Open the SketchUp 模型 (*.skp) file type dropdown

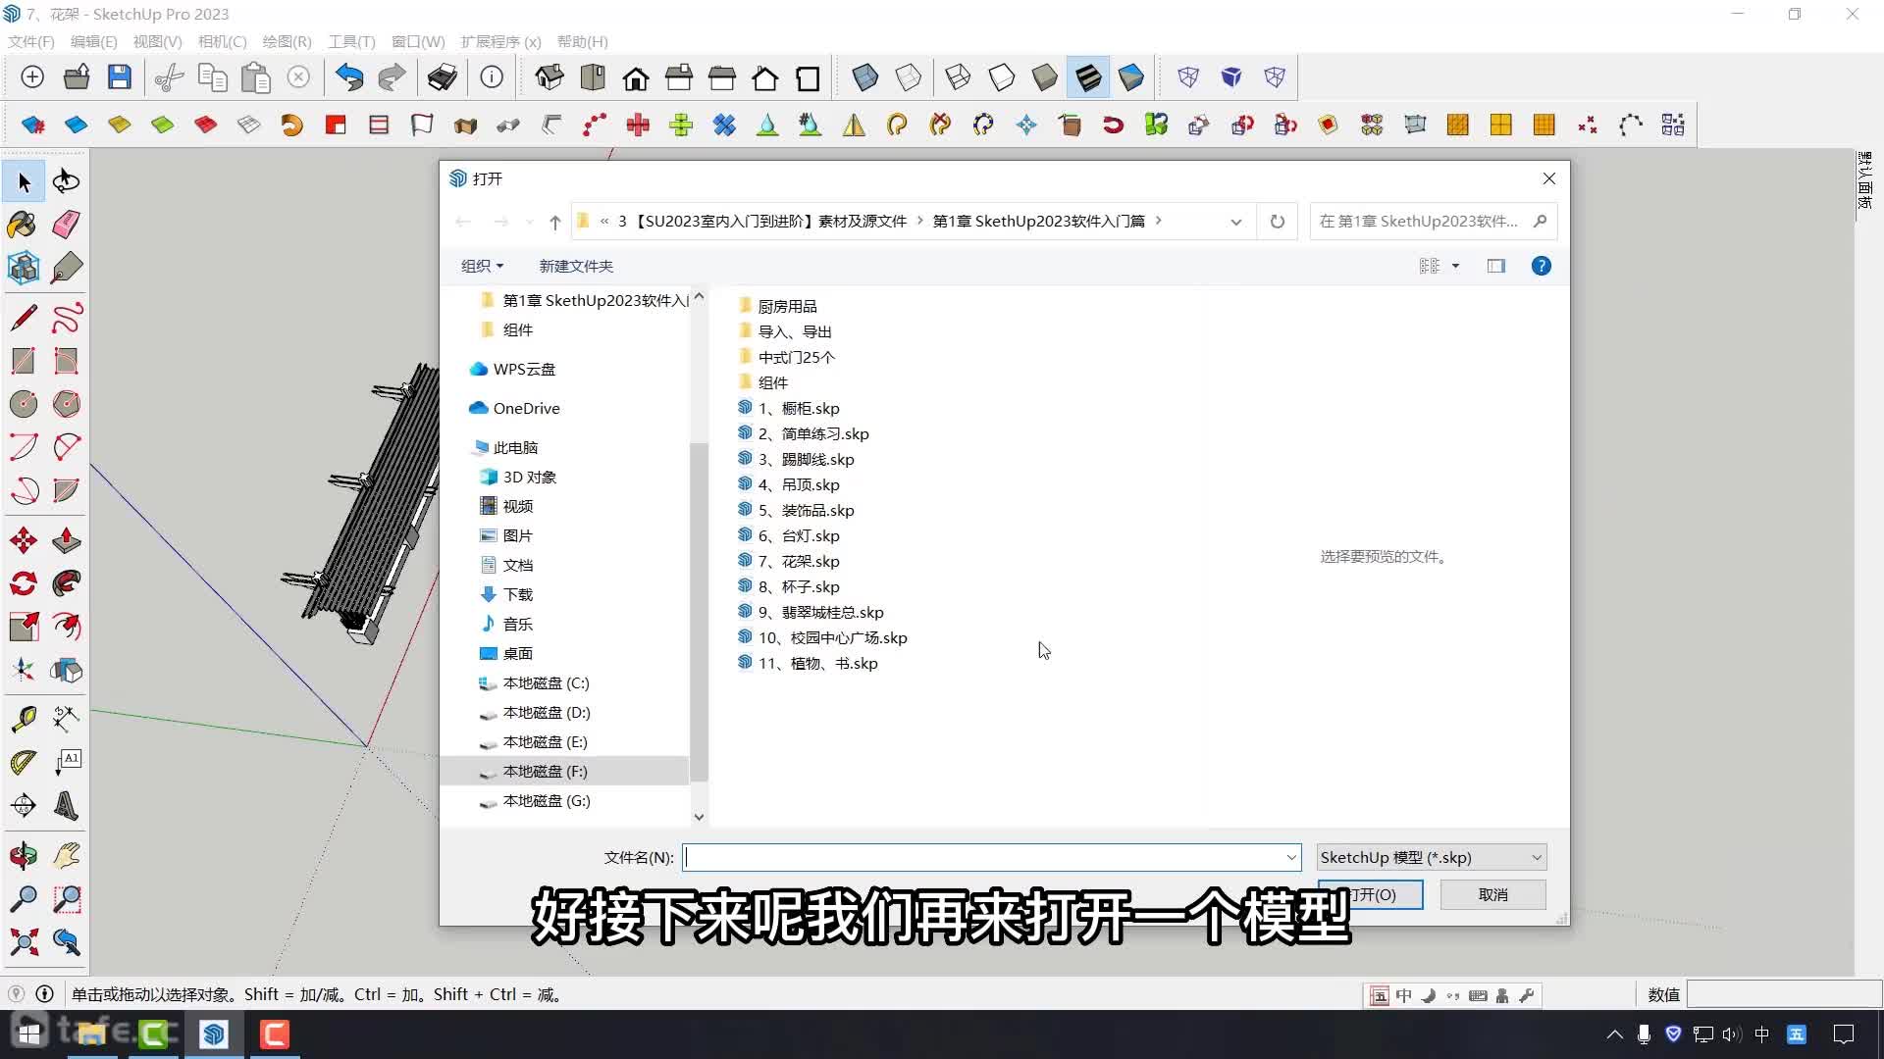1432,858
